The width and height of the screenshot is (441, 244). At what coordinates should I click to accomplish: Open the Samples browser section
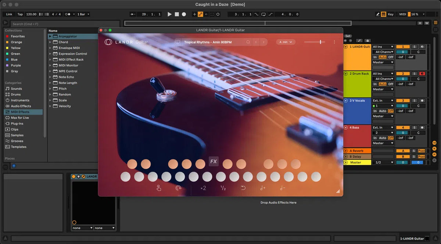pos(18,135)
